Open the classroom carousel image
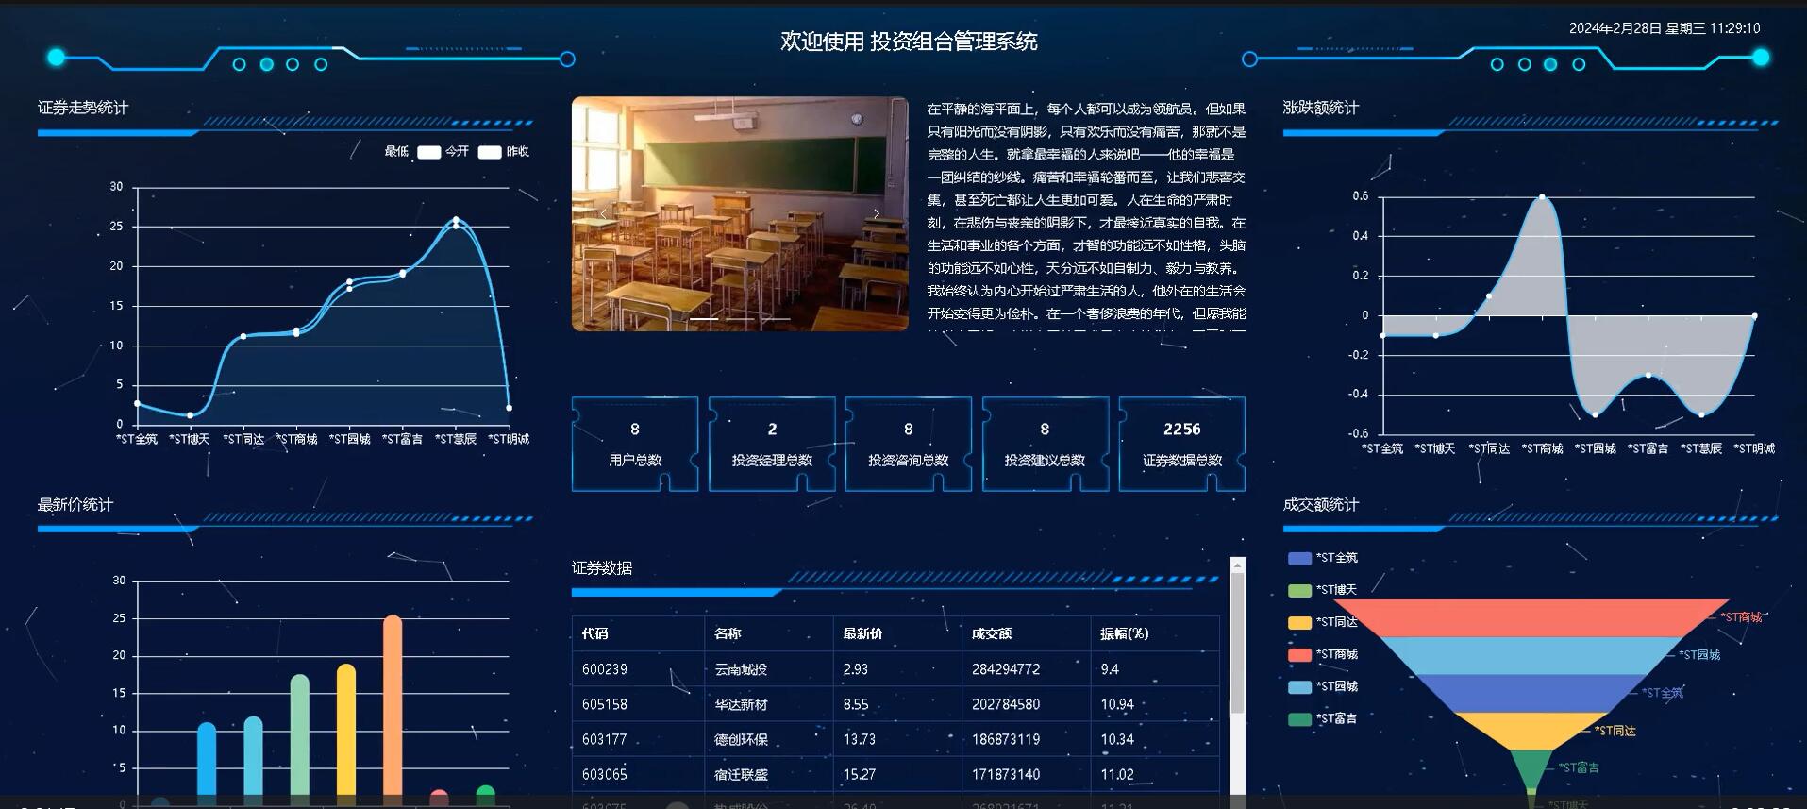This screenshot has height=809, width=1807. pos(740,213)
